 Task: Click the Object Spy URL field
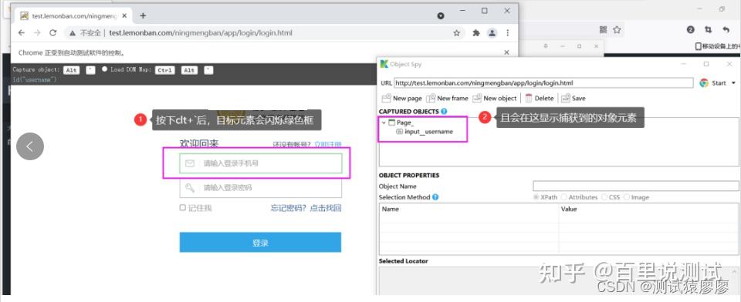click(x=543, y=83)
